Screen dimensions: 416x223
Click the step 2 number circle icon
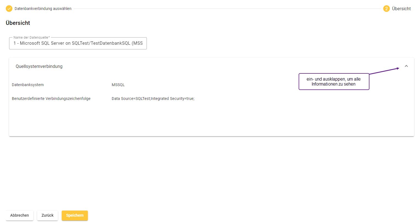[x=386, y=9]
